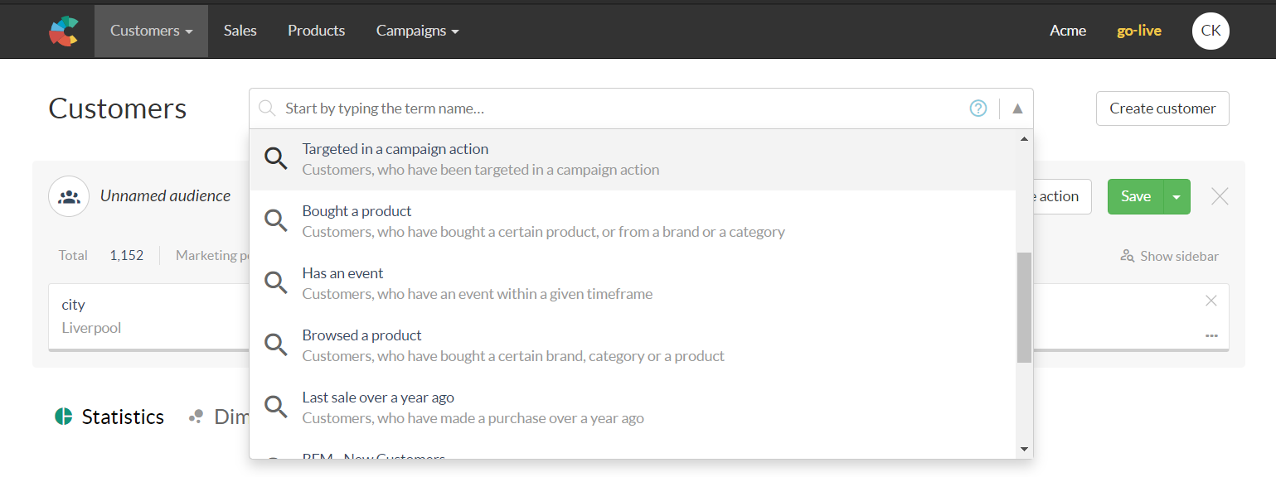
Task: Click the CK user avatar
Action: 1211,31
